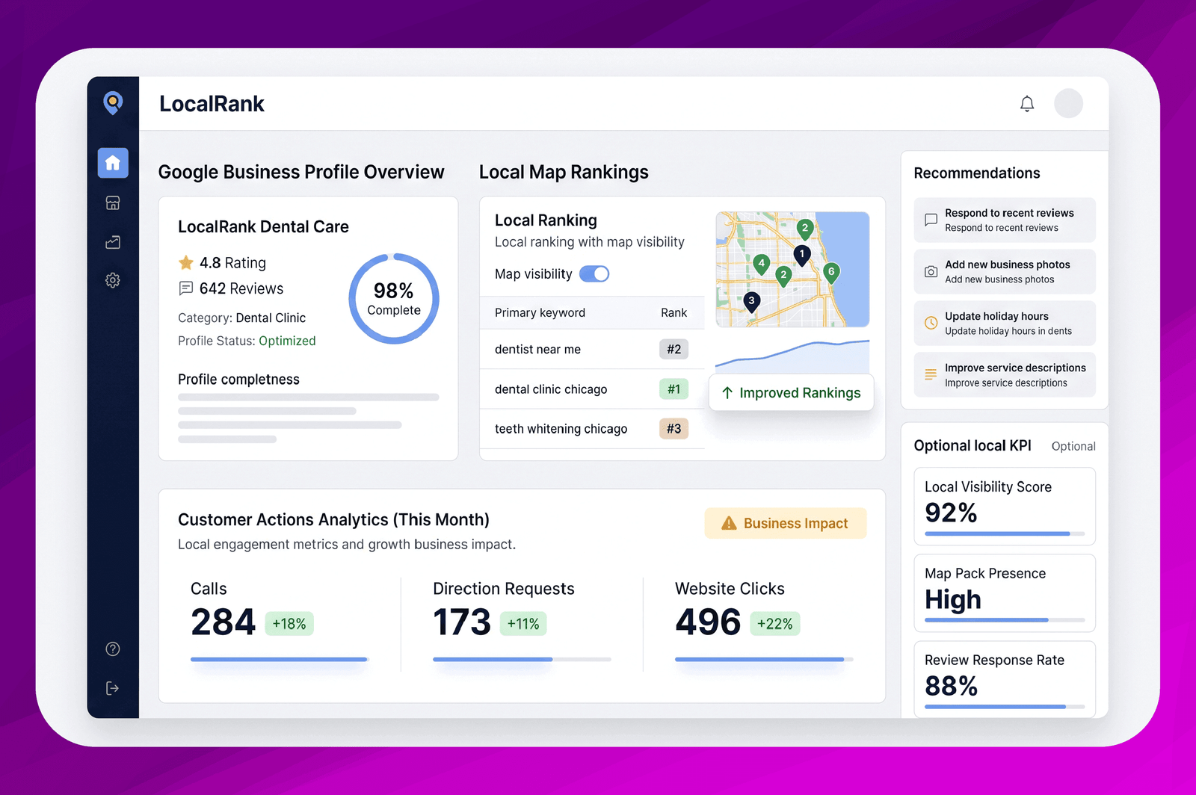
Task: Open the settings gear in sidebar
Action: point(113,280)
